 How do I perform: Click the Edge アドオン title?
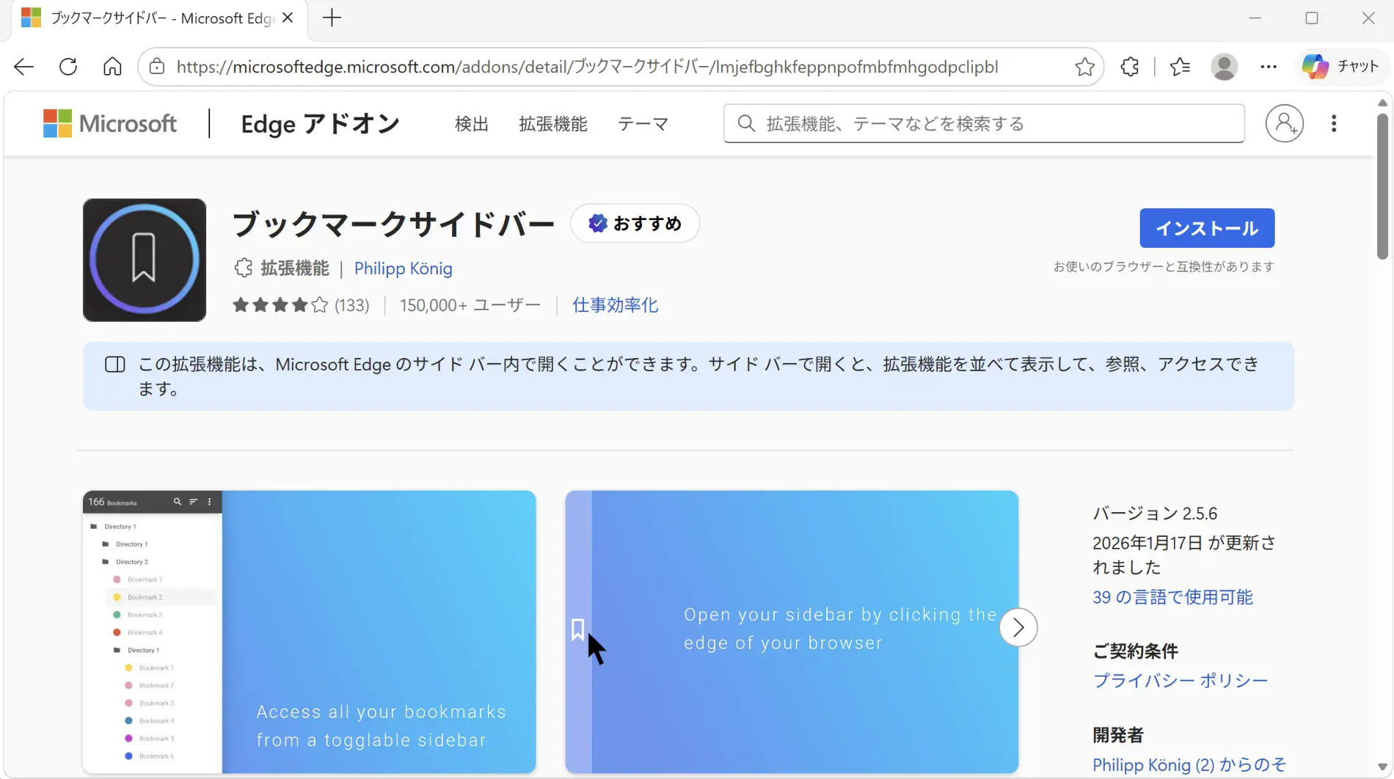(321, 124)
